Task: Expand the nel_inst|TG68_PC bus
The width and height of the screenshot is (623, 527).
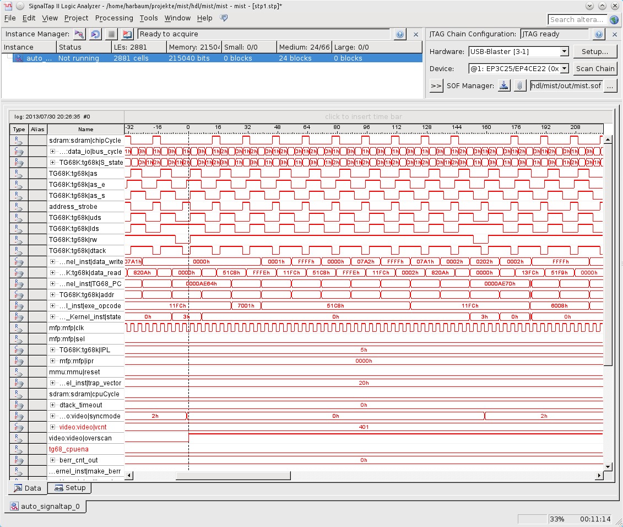Action: tap(52, 283)
